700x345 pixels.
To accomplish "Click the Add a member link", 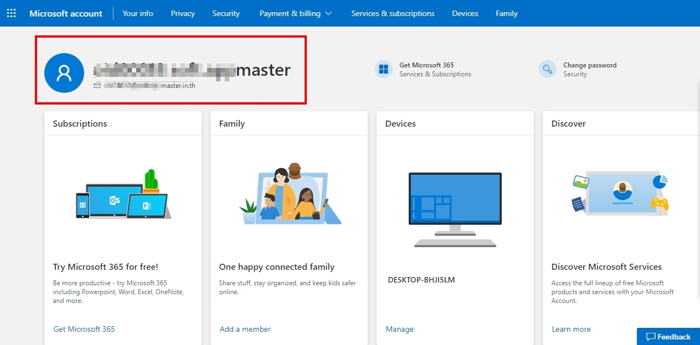I will click(x=245, y=329).
